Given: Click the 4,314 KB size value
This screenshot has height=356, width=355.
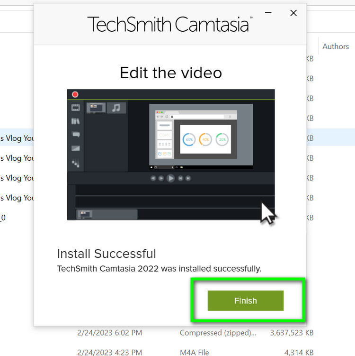Looking at the screenshot, I should click(299, 352).
